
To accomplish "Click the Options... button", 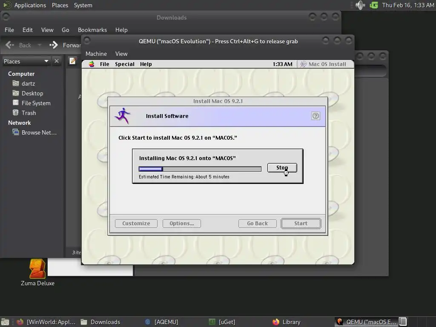I will 181,224.
